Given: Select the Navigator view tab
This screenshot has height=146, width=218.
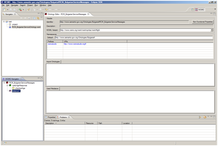Looking at the screenshot, I should 9,14.
